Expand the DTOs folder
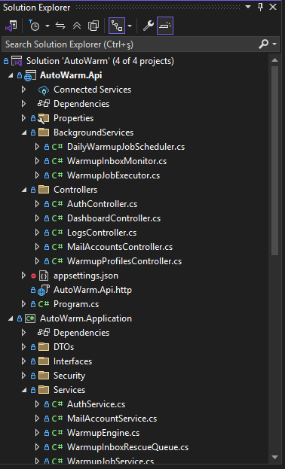 tap(23, 347)
